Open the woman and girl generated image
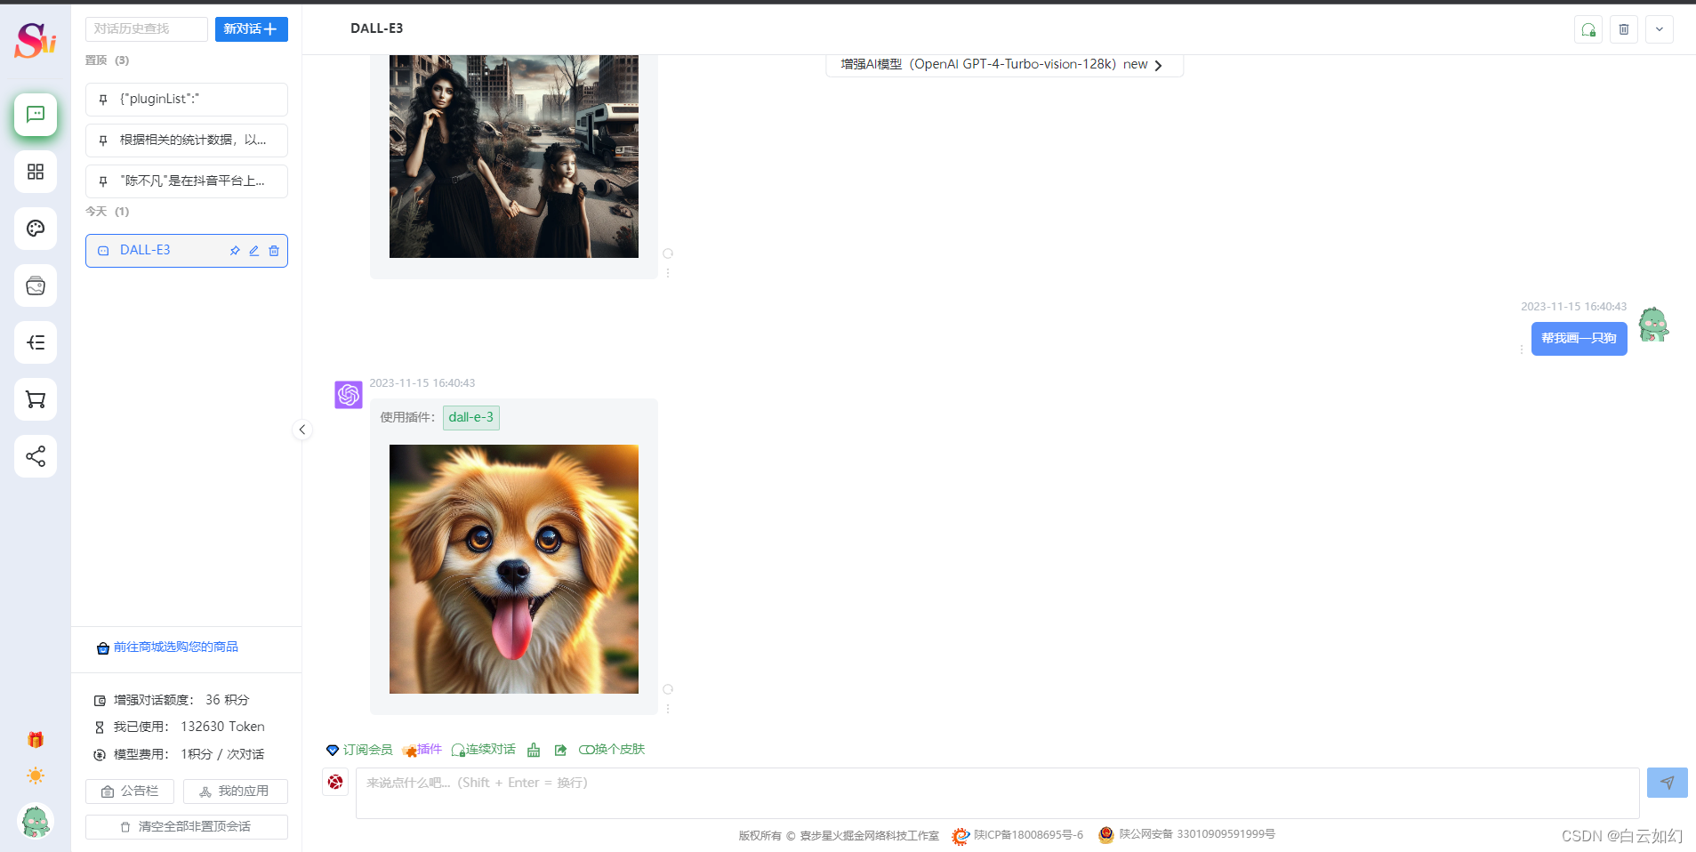 point(514,157)
